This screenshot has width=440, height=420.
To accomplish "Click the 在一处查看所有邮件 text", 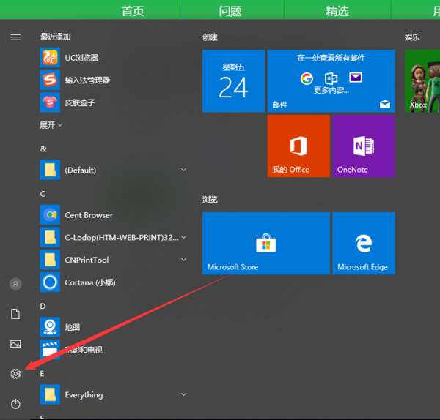I will point(331,58).
